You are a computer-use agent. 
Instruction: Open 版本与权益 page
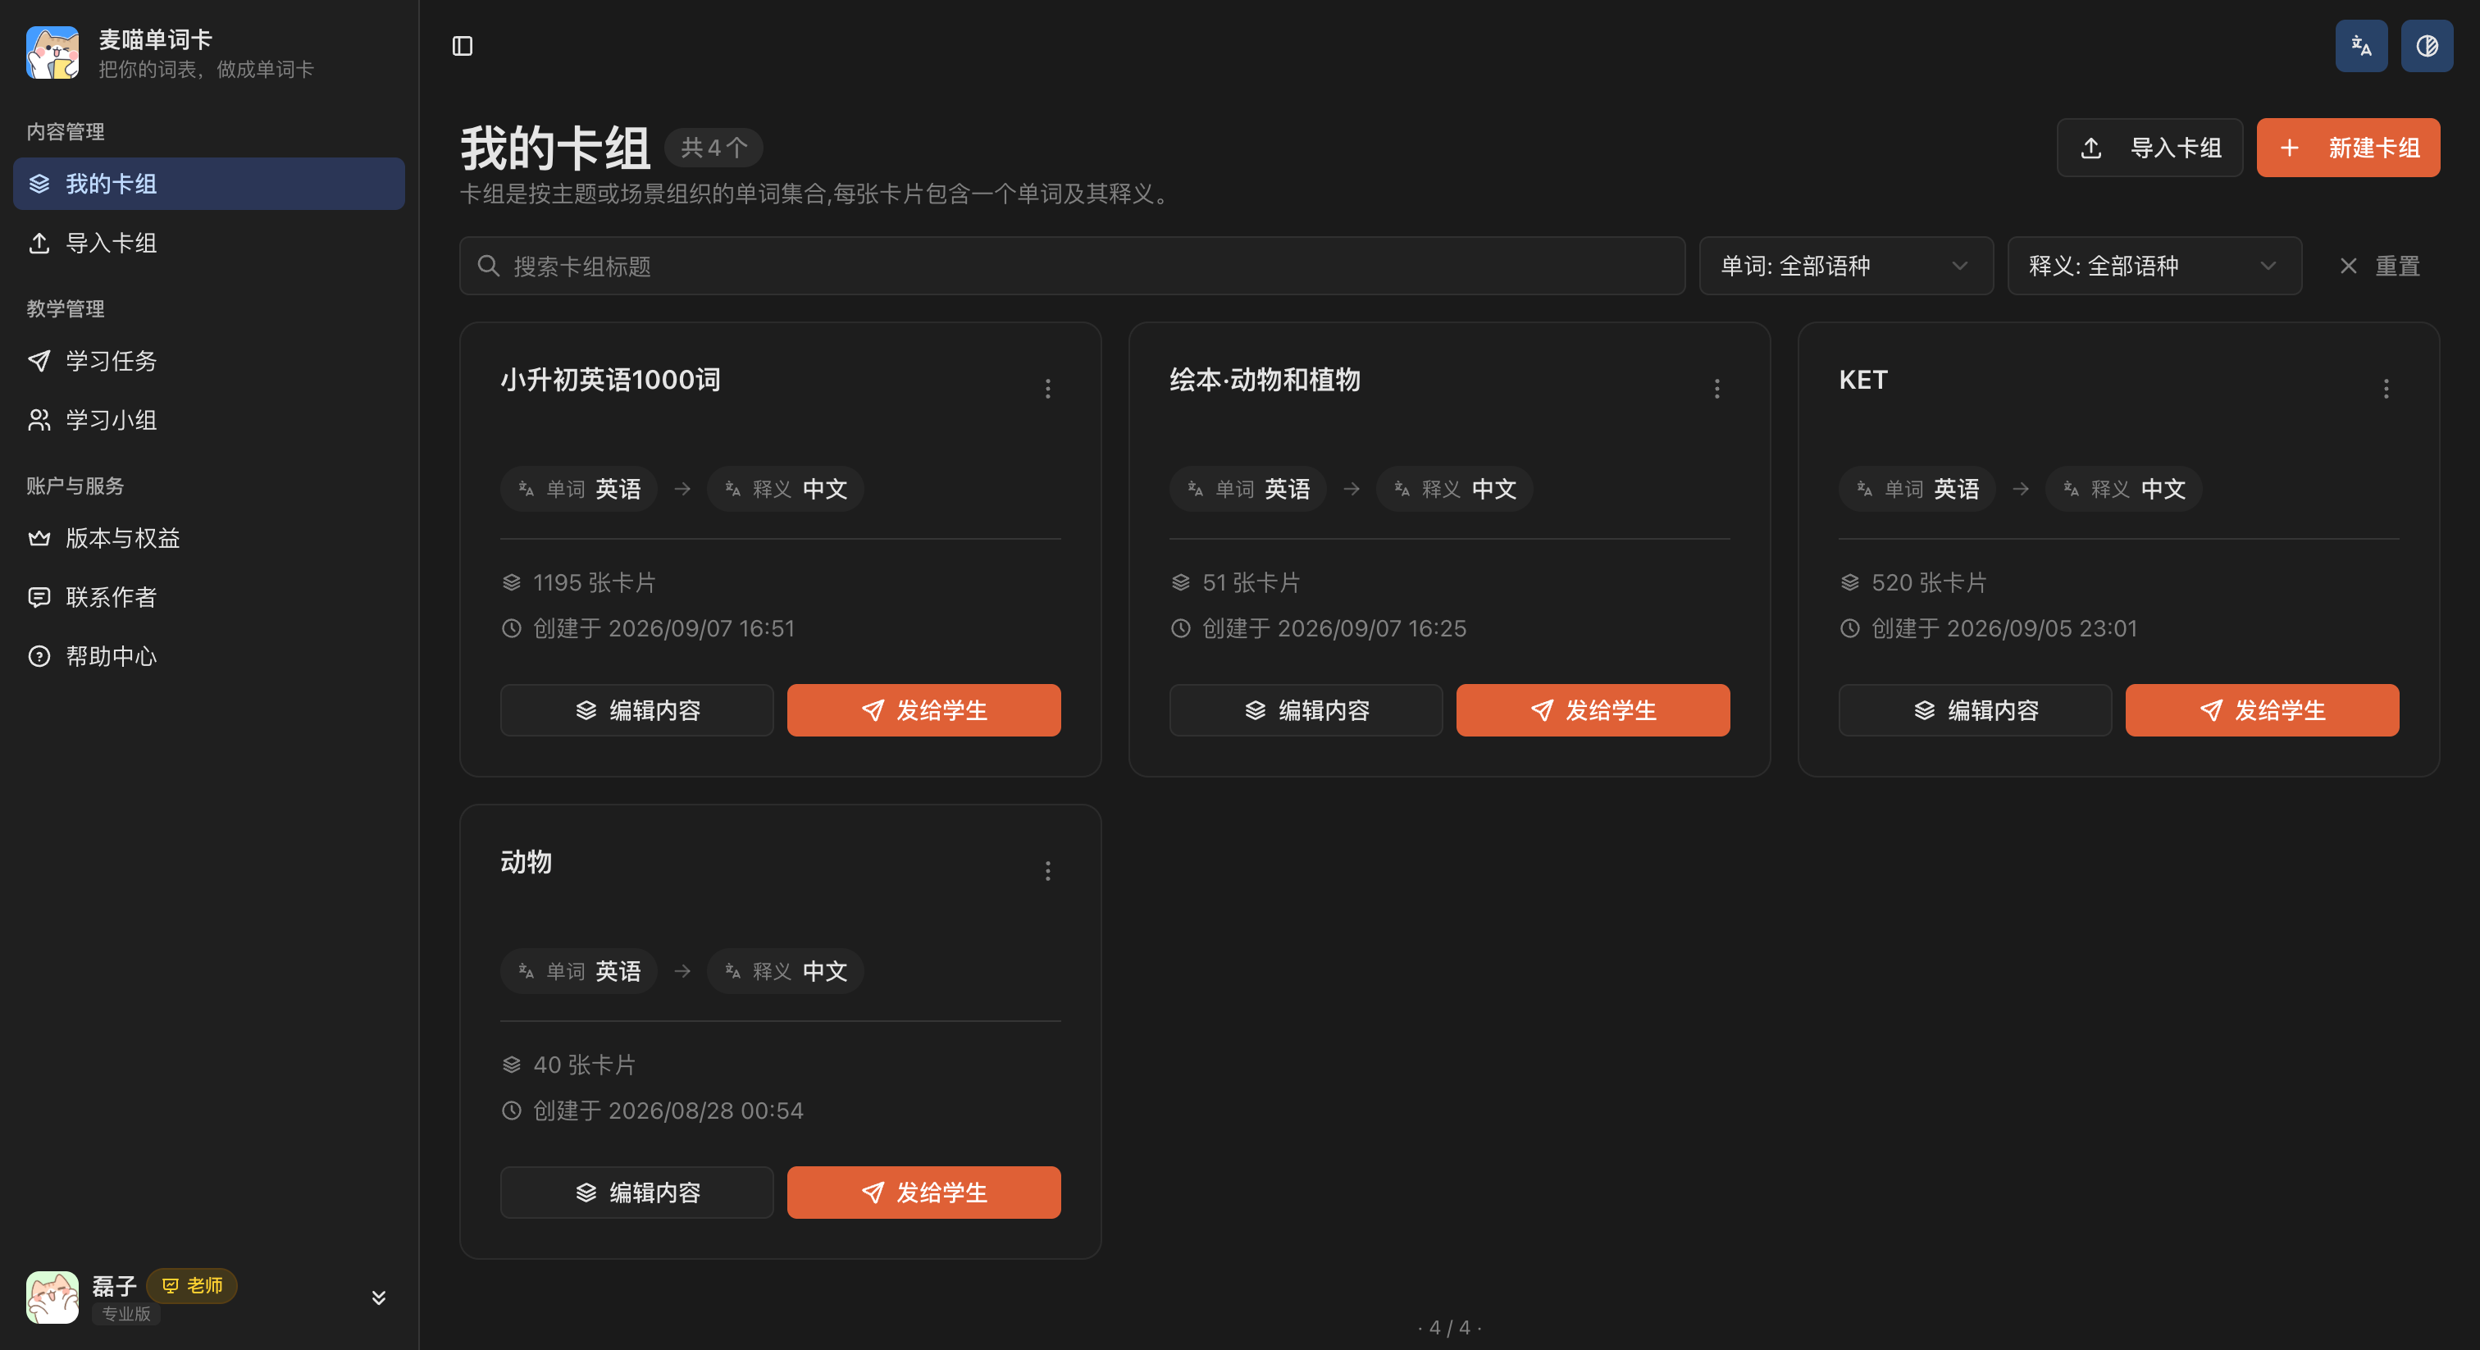tap(209, 538)
